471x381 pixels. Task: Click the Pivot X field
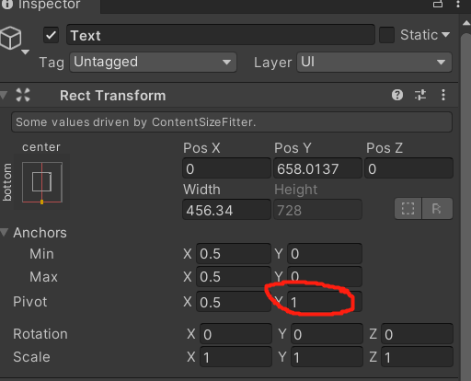(x=234, y=302)
